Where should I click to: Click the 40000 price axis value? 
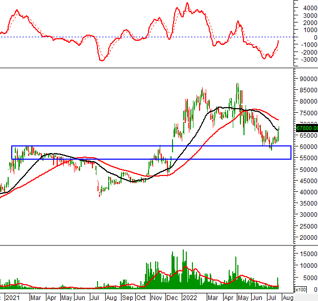pyautogui.click(x=308, y=192)
